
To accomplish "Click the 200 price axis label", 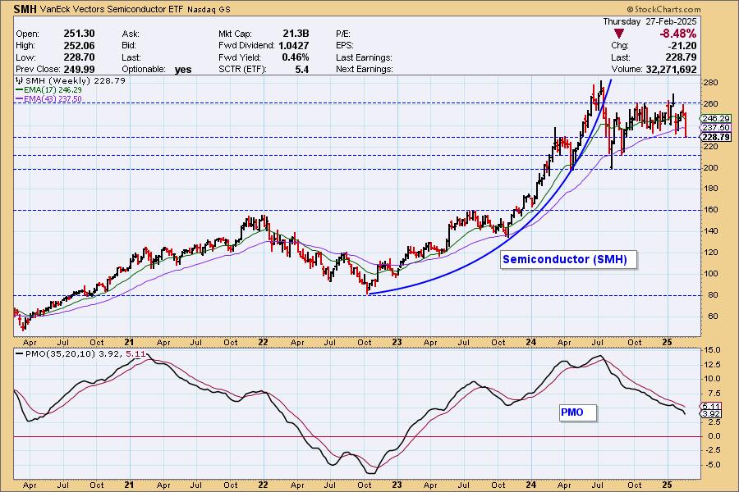I will 711,167.
